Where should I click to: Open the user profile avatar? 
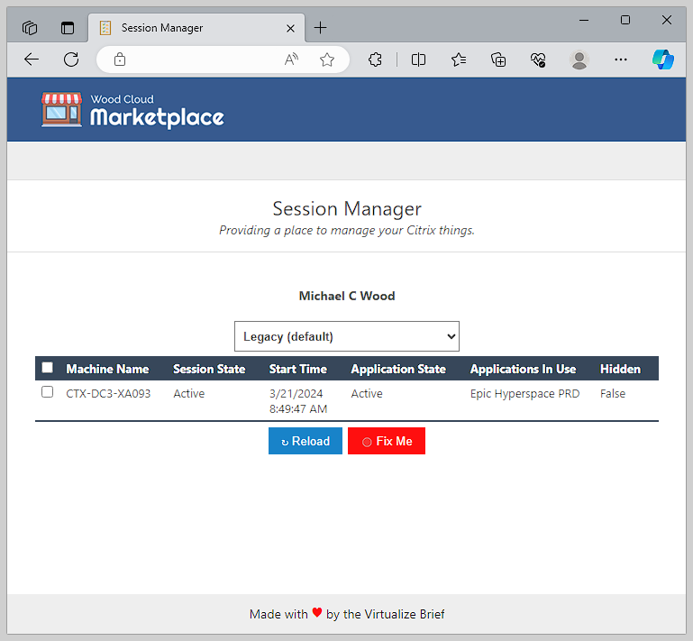tap(579, 60)
